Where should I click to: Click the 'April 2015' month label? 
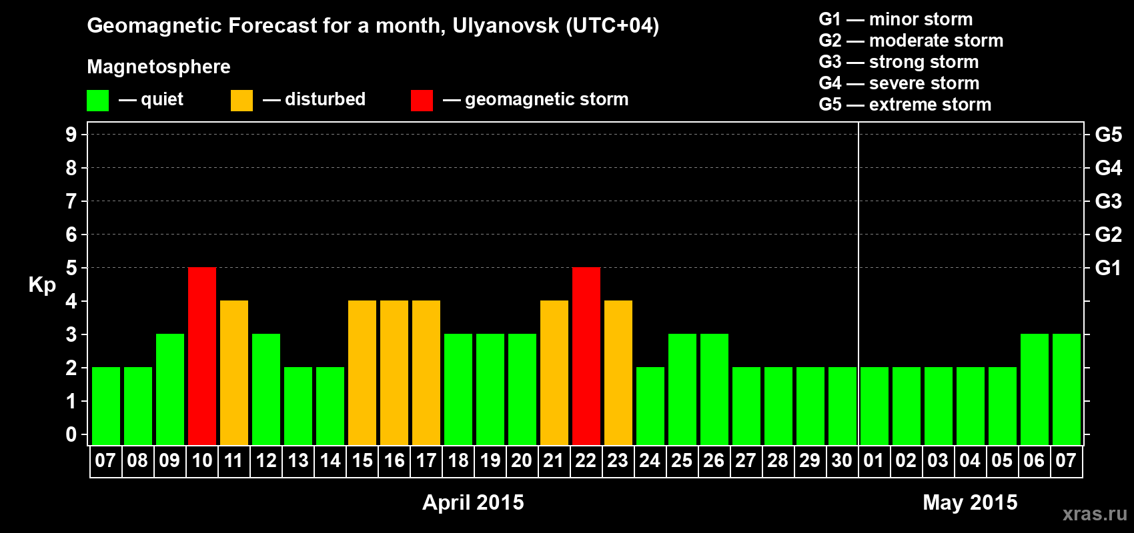(x=474, y=502)
